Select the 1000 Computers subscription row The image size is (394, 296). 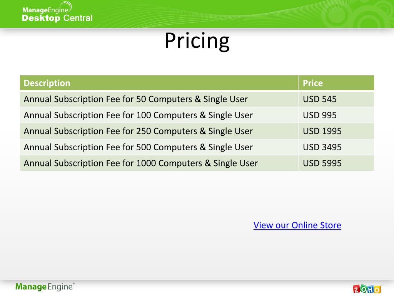pyautogui.click(x=197, y=163)
